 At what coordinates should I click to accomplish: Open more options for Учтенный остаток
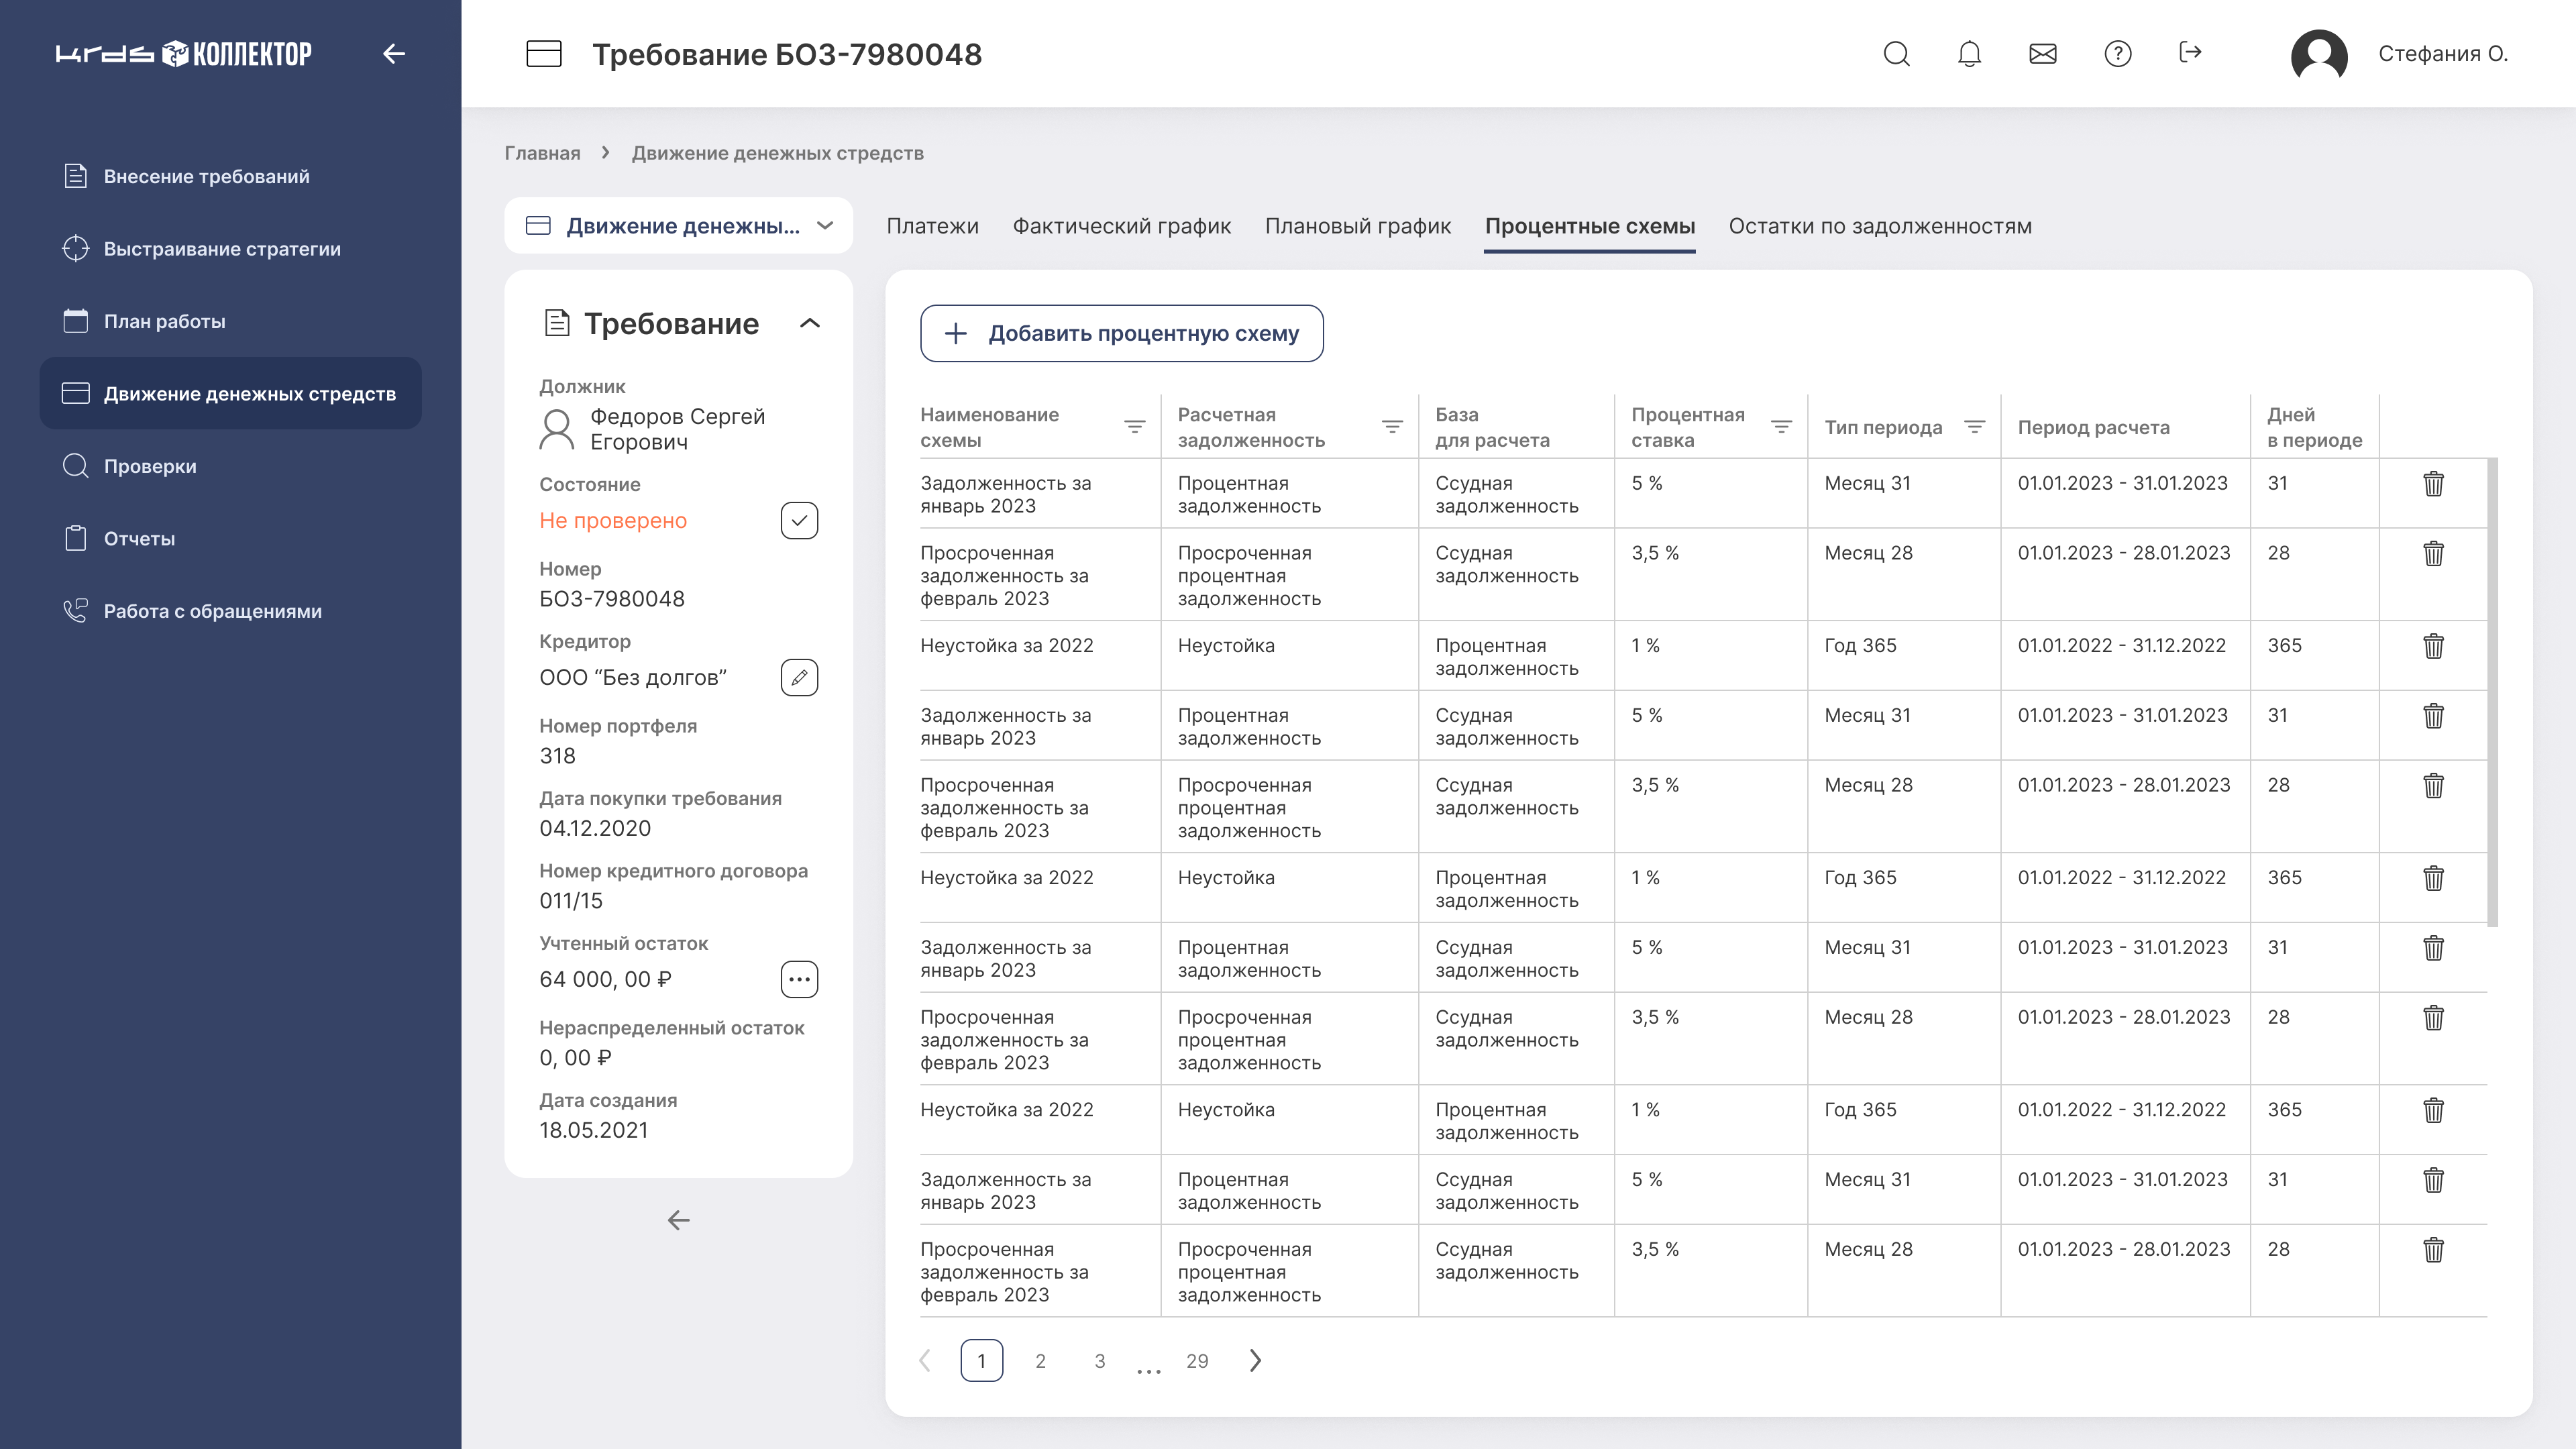799,979
